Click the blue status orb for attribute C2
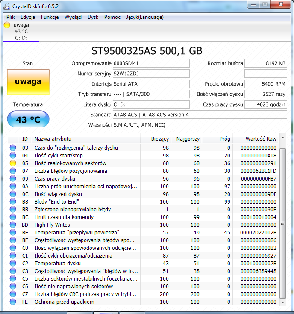 [x=13, y=263]
